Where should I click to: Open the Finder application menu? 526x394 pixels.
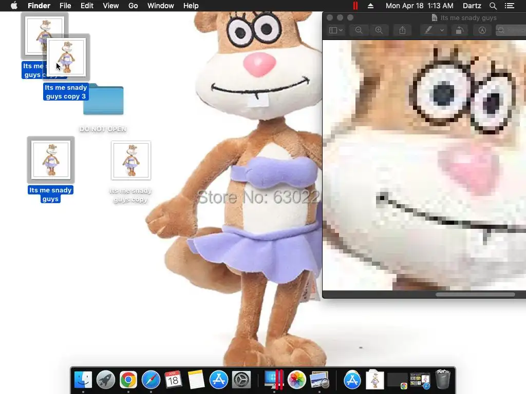pos(39,6)
